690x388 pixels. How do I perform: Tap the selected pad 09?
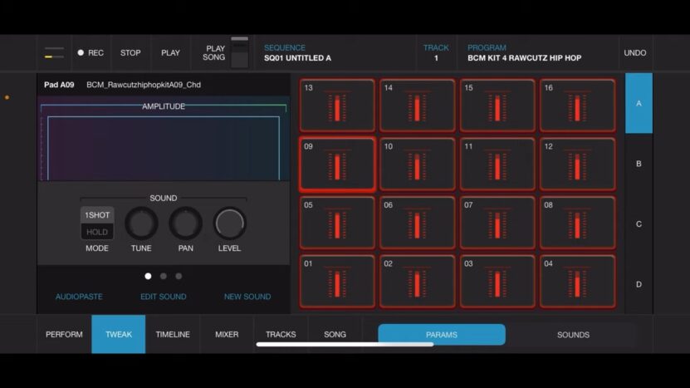tap(337, 165)
